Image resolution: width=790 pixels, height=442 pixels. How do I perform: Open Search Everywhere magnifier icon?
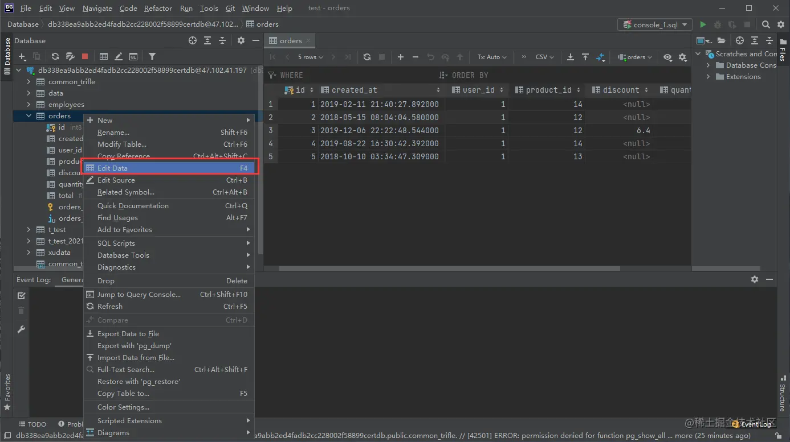point(766,24)
